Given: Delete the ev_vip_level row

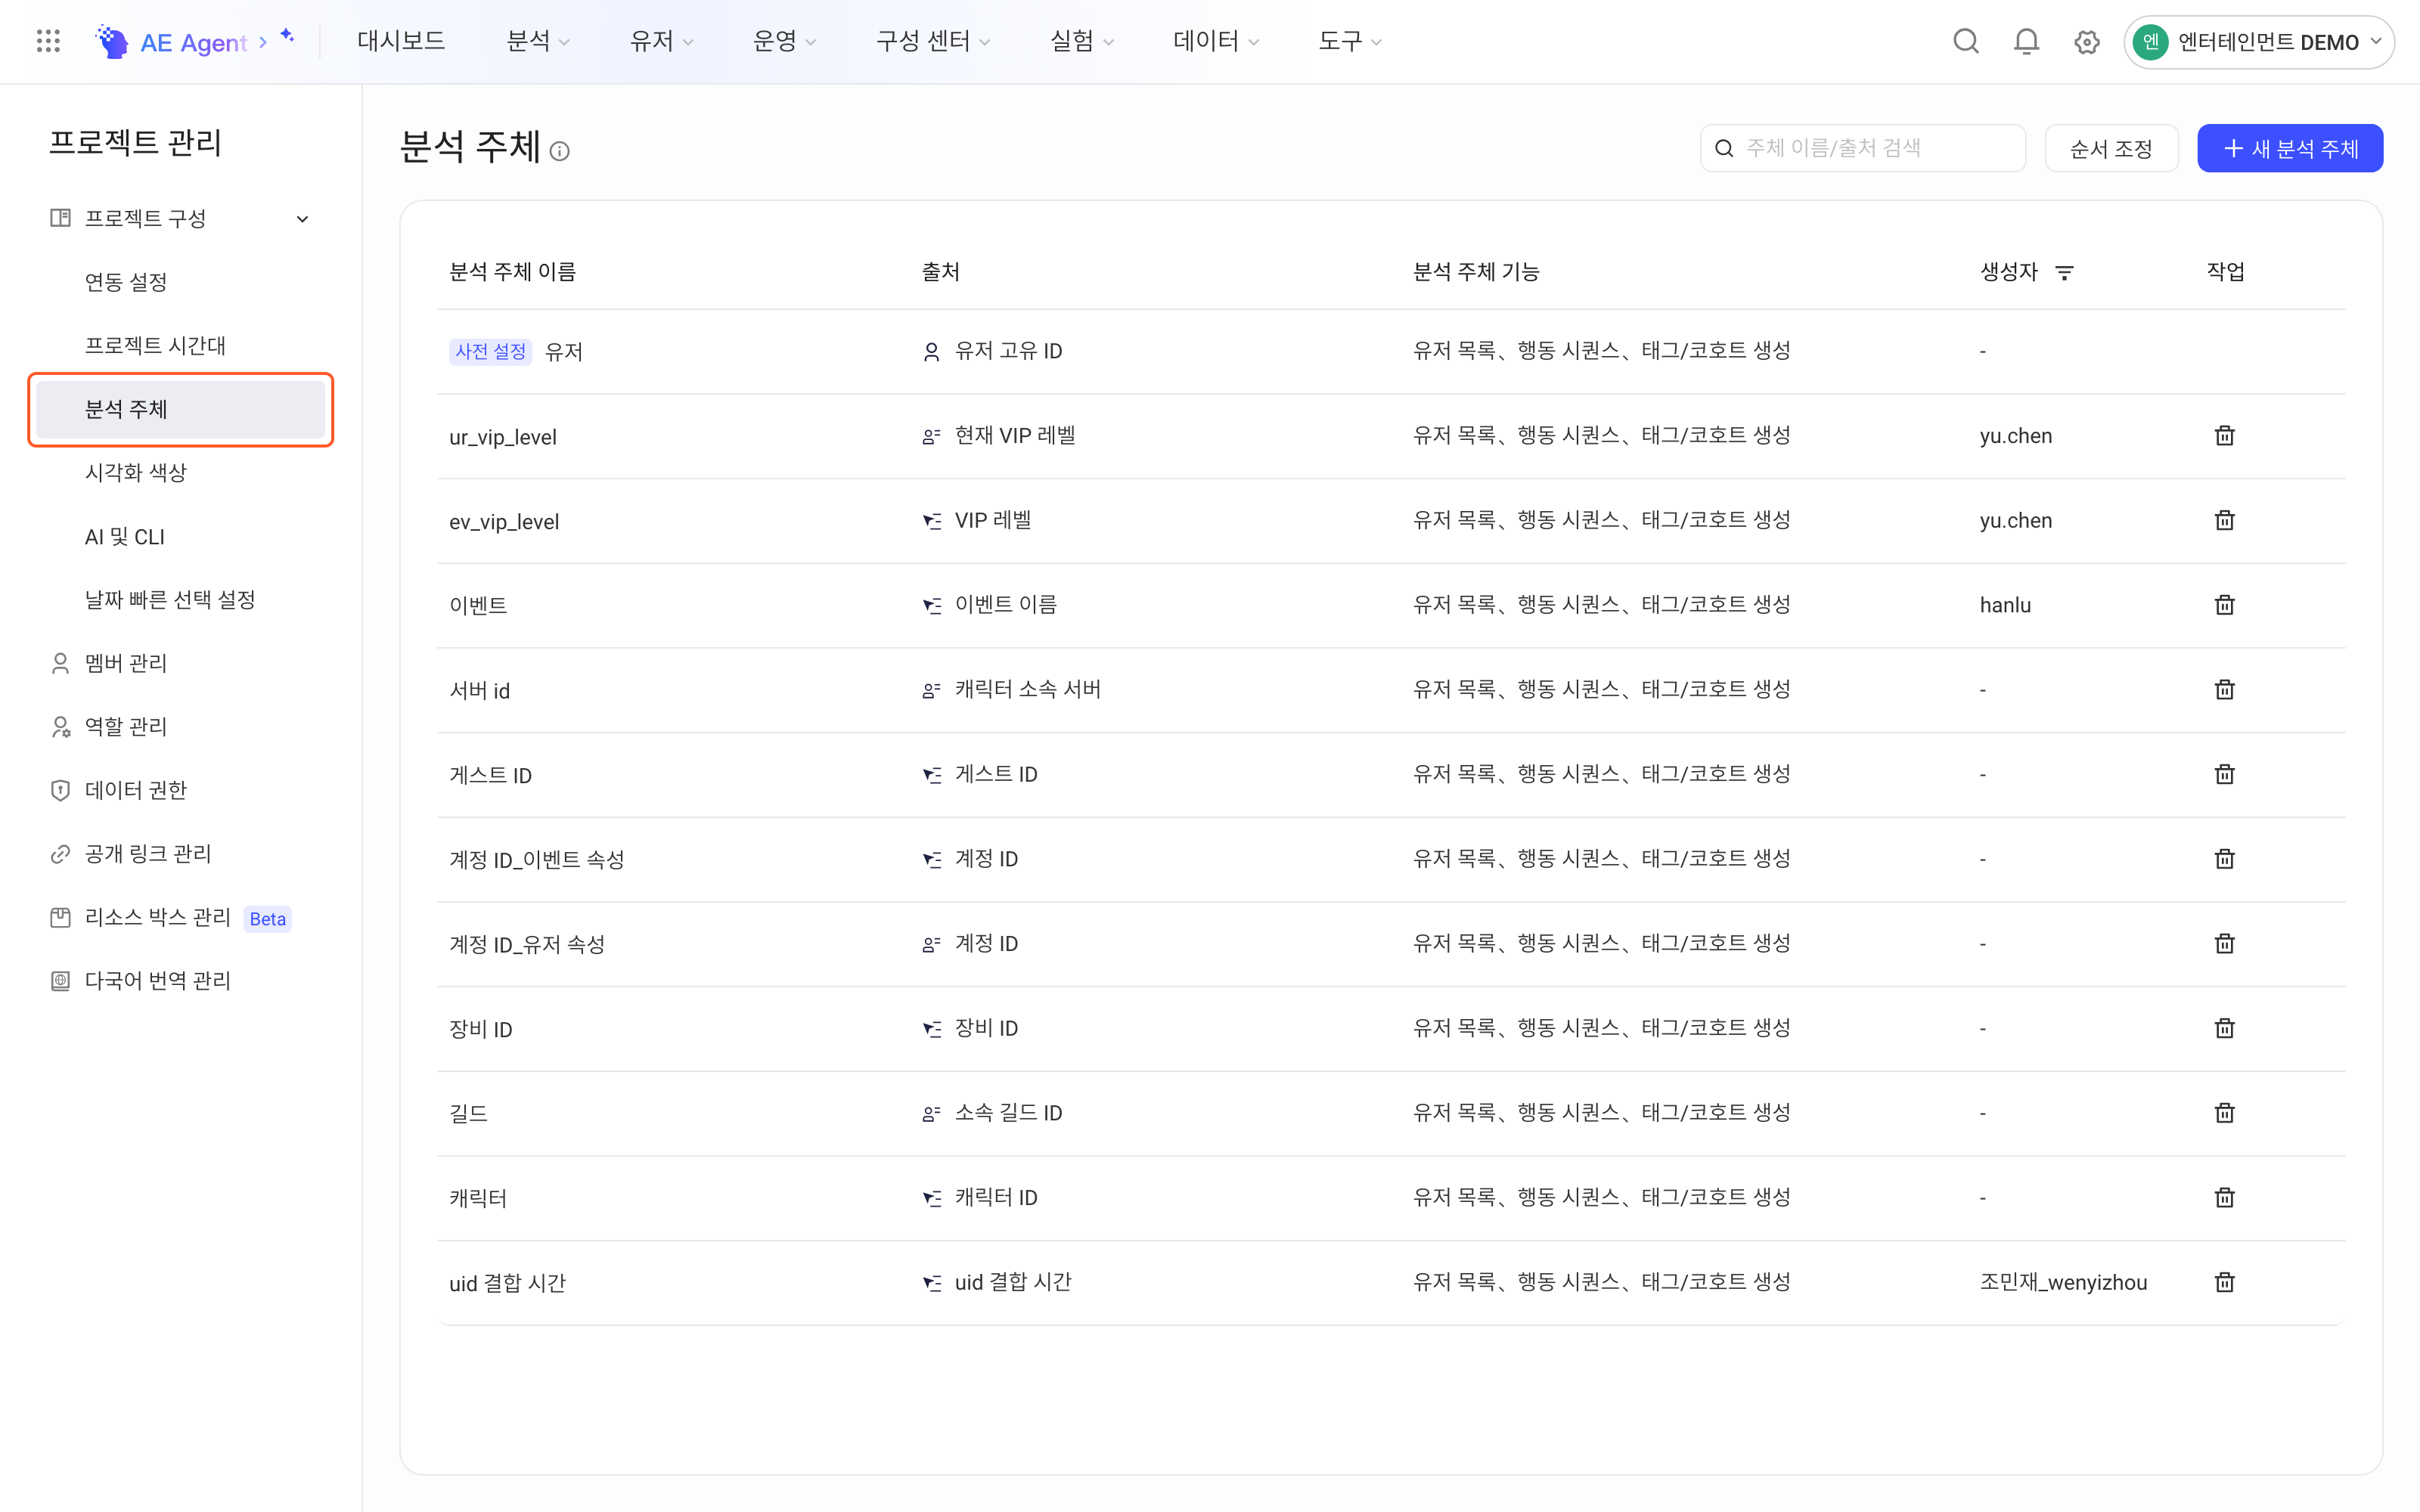Looking at the screenshot, I should [x=2224, y=520].
